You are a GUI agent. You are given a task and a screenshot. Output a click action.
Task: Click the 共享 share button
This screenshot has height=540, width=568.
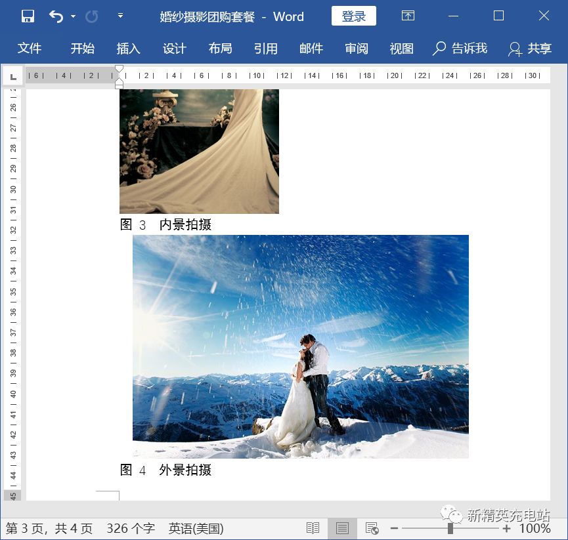530,48
